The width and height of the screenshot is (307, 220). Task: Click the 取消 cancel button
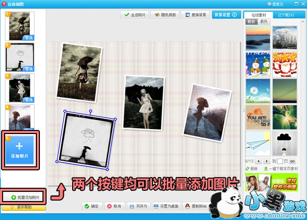(x=114, y=206)
